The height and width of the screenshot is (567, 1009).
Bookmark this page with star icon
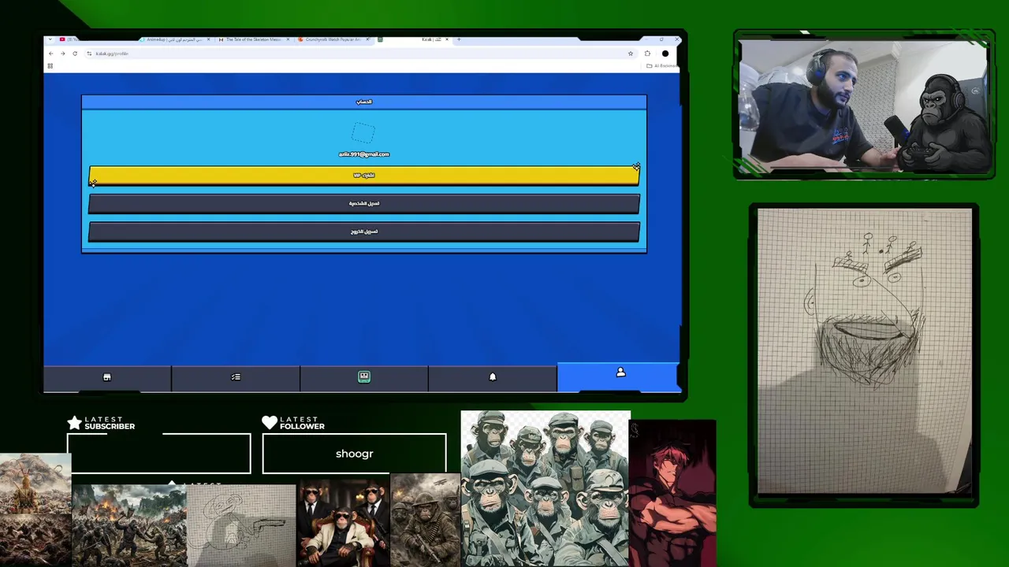tap(631, 54)
